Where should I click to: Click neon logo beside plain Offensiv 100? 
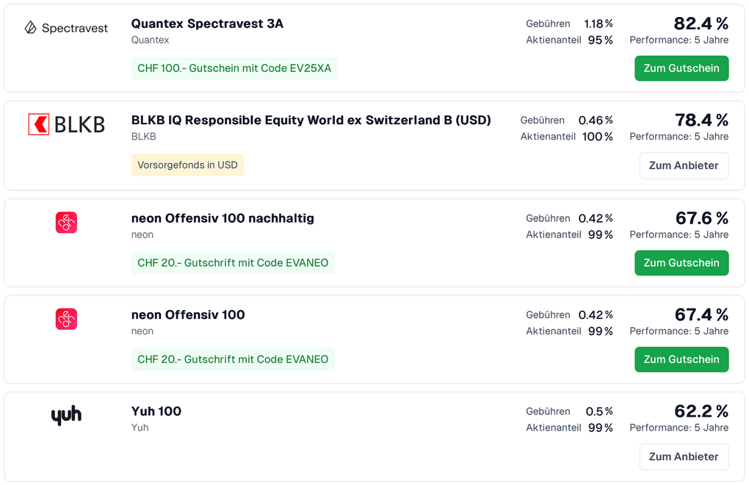(66, 319)
